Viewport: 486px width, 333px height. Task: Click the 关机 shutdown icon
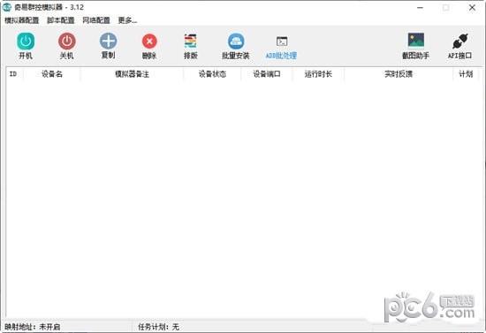point(66,42)
